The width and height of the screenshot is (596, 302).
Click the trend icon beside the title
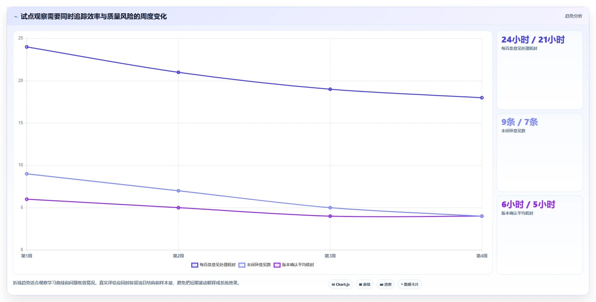(16, 17)
